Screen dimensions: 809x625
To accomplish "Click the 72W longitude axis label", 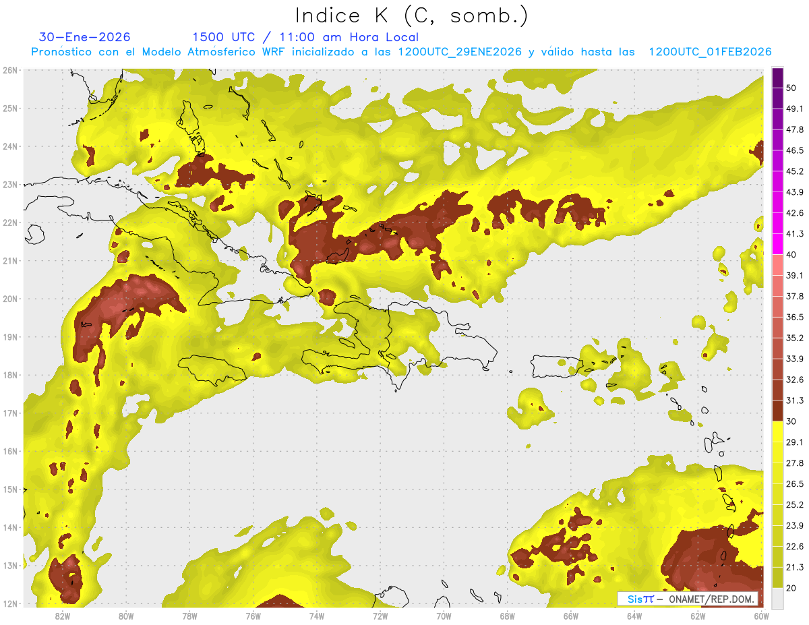I will pos(380,616).
